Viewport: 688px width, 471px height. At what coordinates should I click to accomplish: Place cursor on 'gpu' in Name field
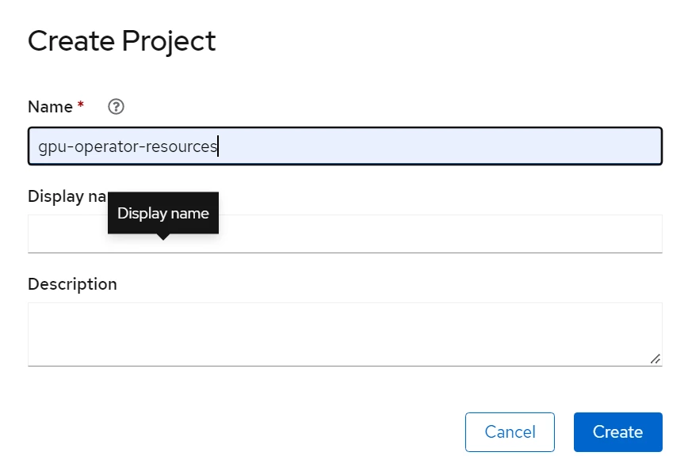click(x=51, y=147)
